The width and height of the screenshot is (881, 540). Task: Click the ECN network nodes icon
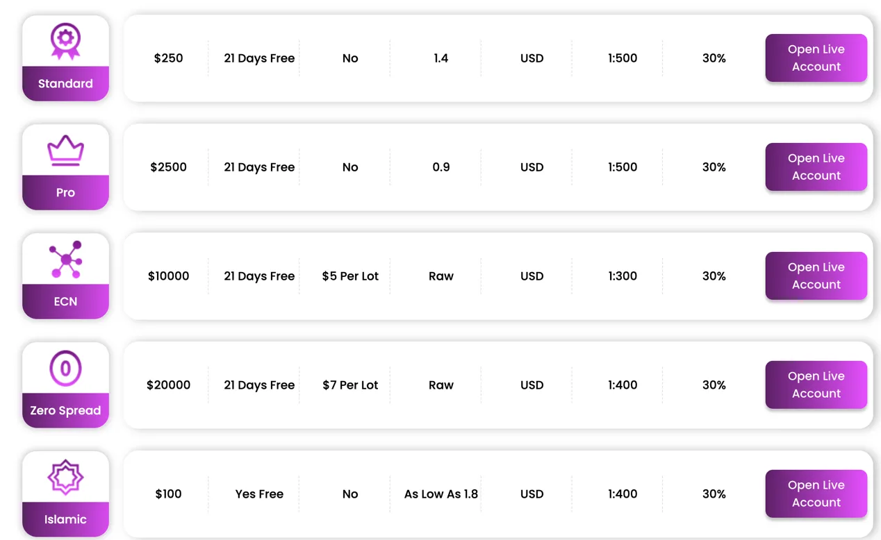(x=66, y=260)
